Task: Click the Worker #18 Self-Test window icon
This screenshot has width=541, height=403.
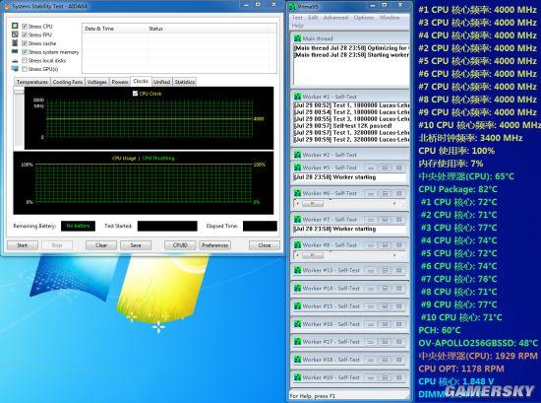Action: point(297,360)
